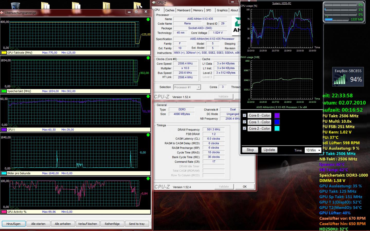This screenshot has width=370, height=231.
Task: Click the Hinzufügen button
Action: click(x=13, y=224)
